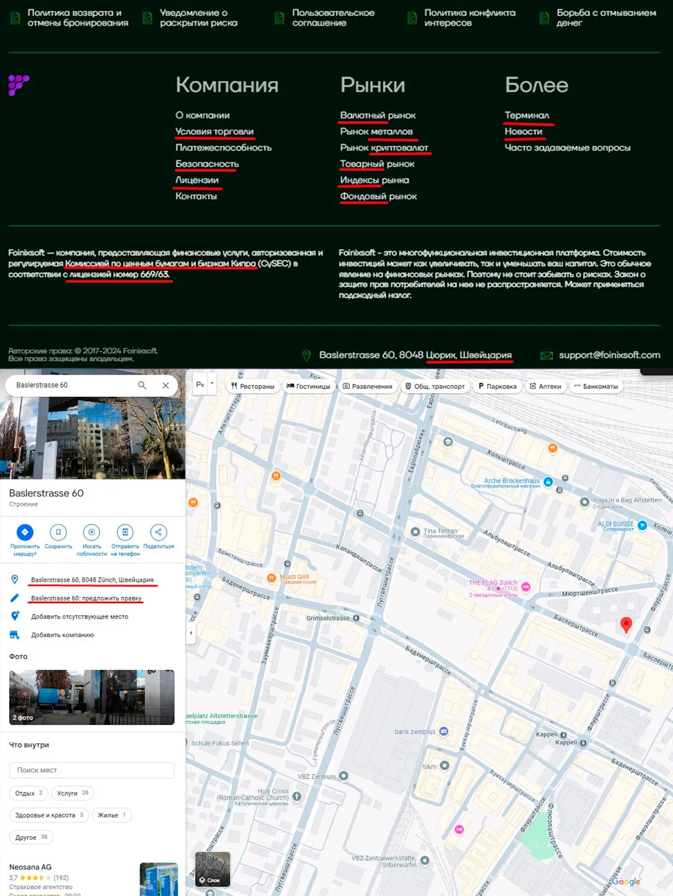The image size is (673, 896).
Task: Click the red location marker on map
Action: 626,625
